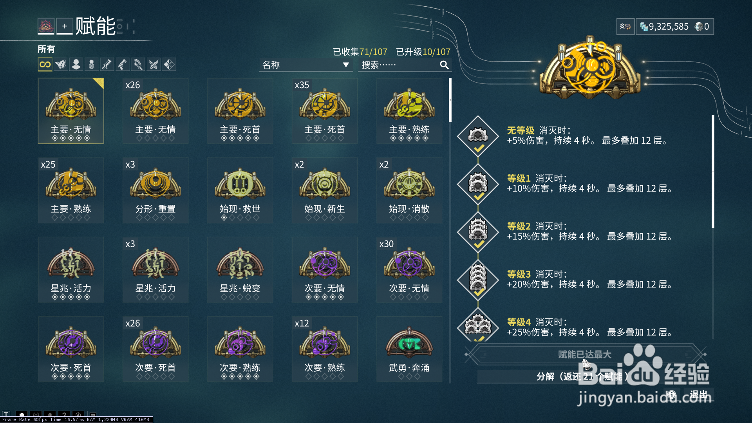This screenshot has width=752, height=423.
Task: Open the currency exchange icon near platinum
Action: 625,27
